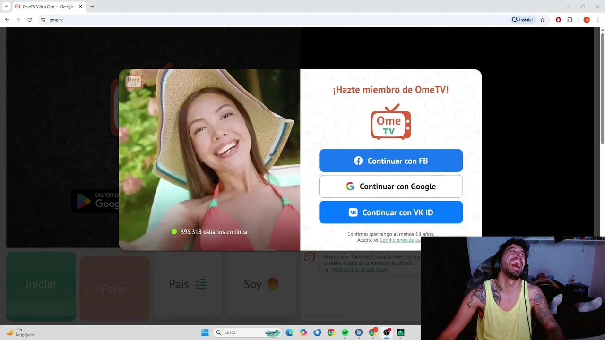This screenshot has height=340, width=605.
Task: Select Continuar con VK ID button
Action: (391, 212)
